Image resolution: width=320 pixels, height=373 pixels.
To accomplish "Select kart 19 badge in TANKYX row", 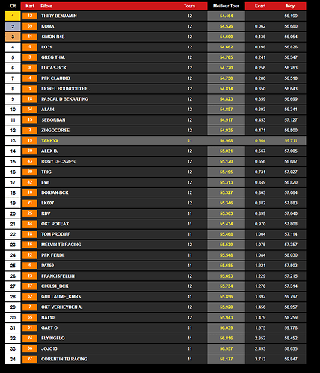I will point(30,141).
